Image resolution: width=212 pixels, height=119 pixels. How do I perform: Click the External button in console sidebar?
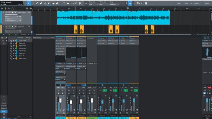point(4,109)
